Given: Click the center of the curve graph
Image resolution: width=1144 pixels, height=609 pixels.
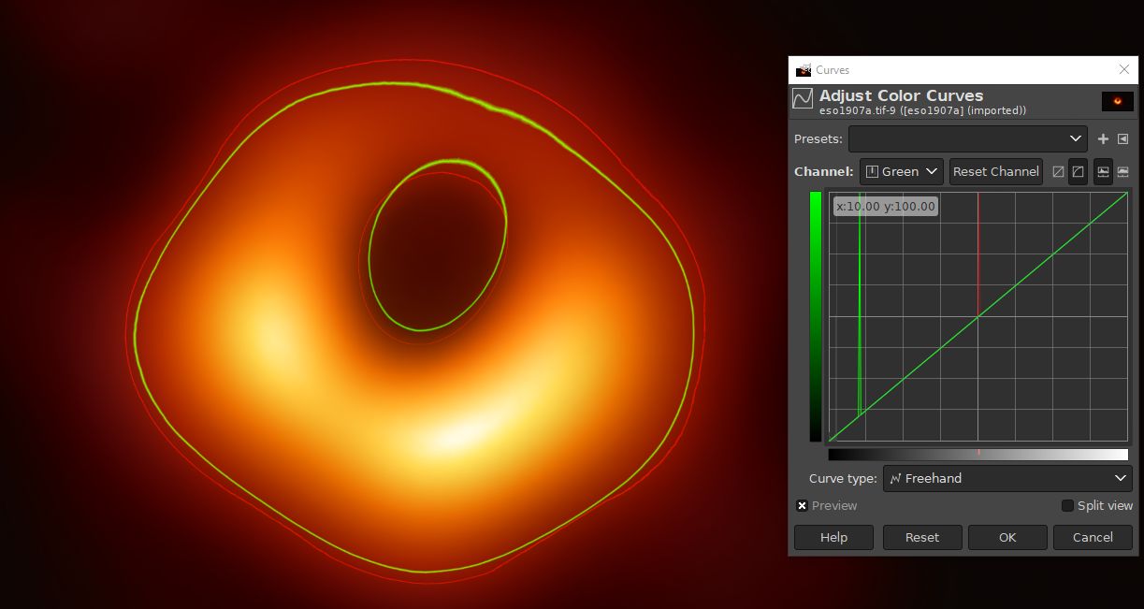Looking at the screenshot, I should [x=978, y=317].
